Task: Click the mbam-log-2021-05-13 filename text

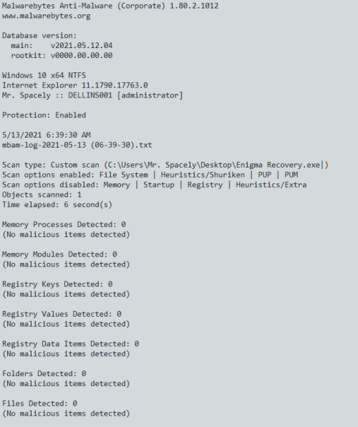Action: click(x=77, y=145)
